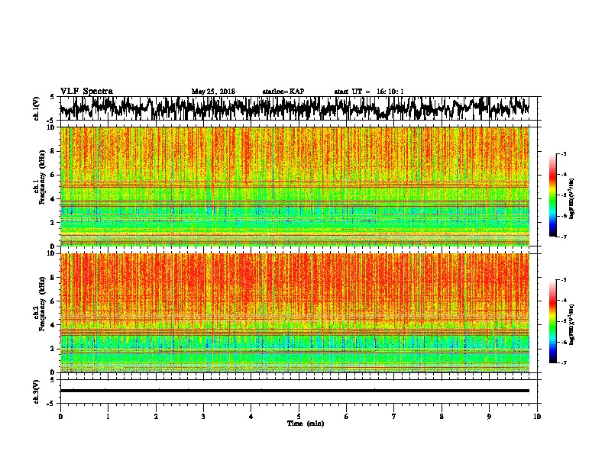Click the "-3" label on the ch.1 color scale
This screenshot has width=605, height=467.
(563, 153)
